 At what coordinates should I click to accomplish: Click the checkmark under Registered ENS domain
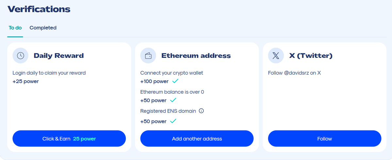tap(173, 121)
